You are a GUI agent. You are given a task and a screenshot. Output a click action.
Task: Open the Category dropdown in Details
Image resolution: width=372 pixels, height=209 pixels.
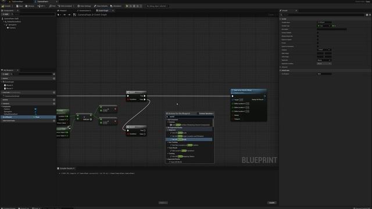click(324, 50)
